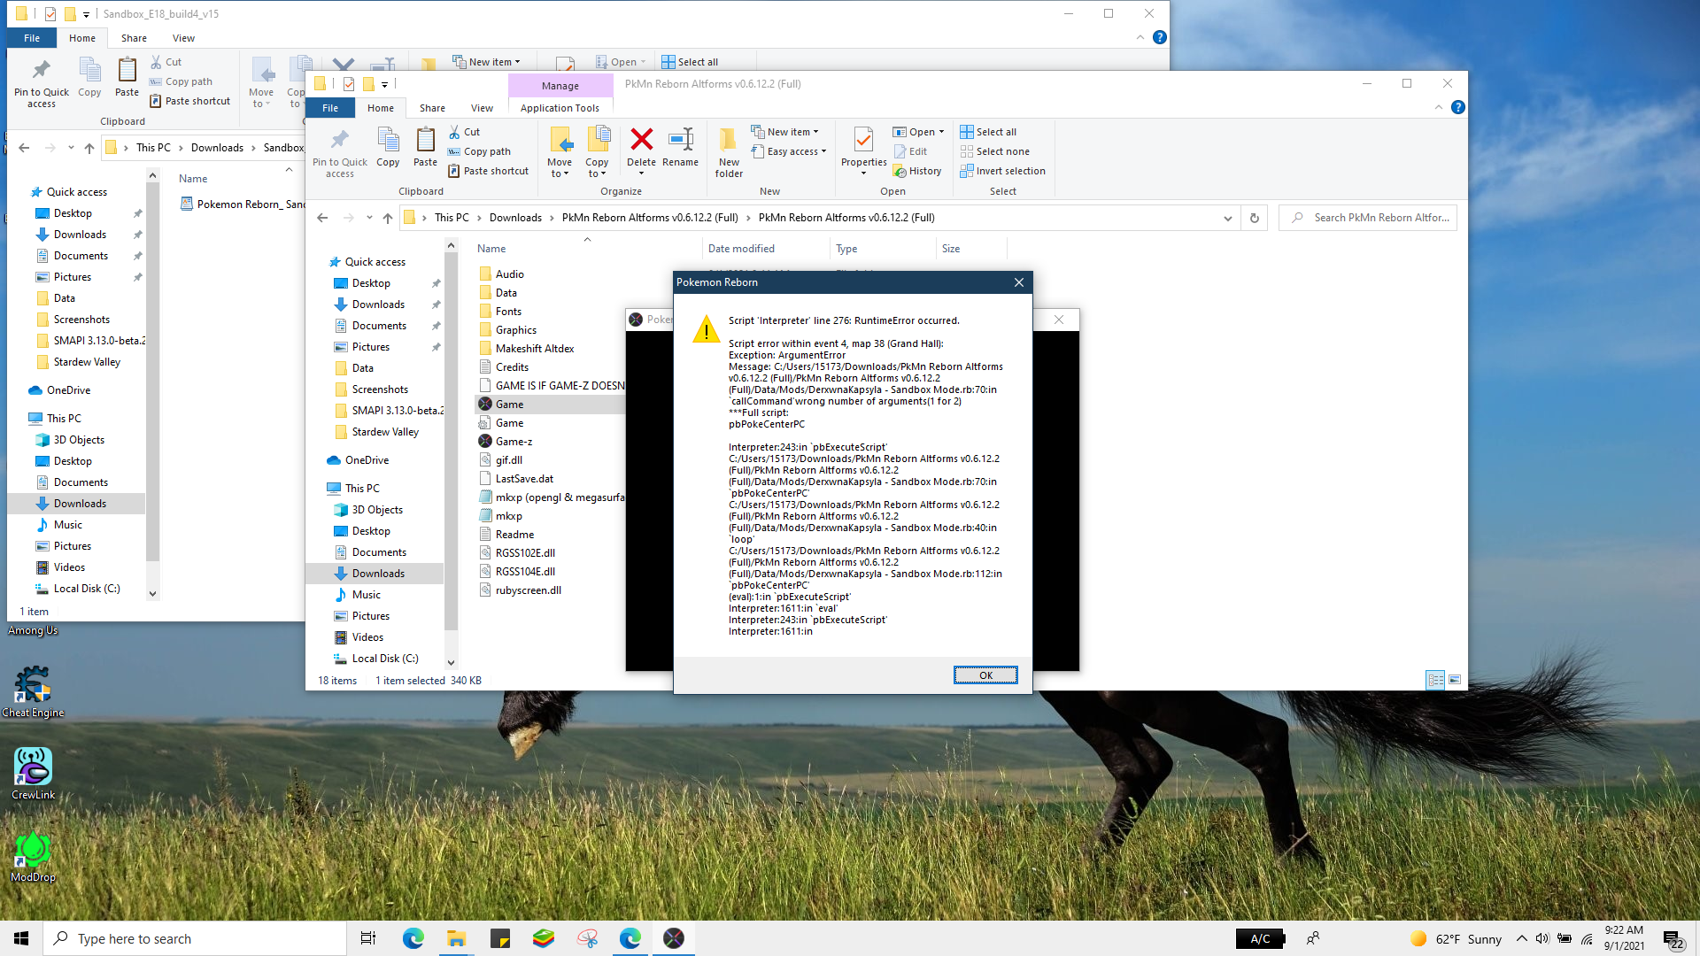Select the Audio folder
Viewport: 1700px width, 956px height.
click(x=510, y=274)
